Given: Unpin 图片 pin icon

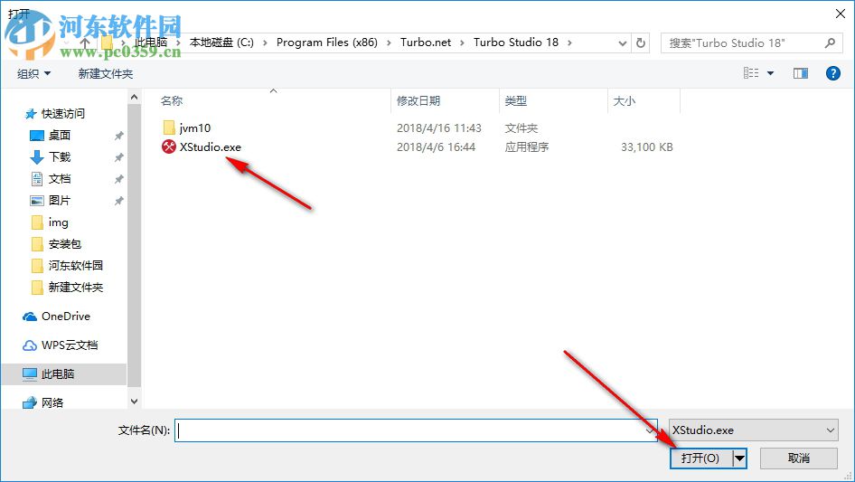Looking at the screenshot, I should 118,201.
